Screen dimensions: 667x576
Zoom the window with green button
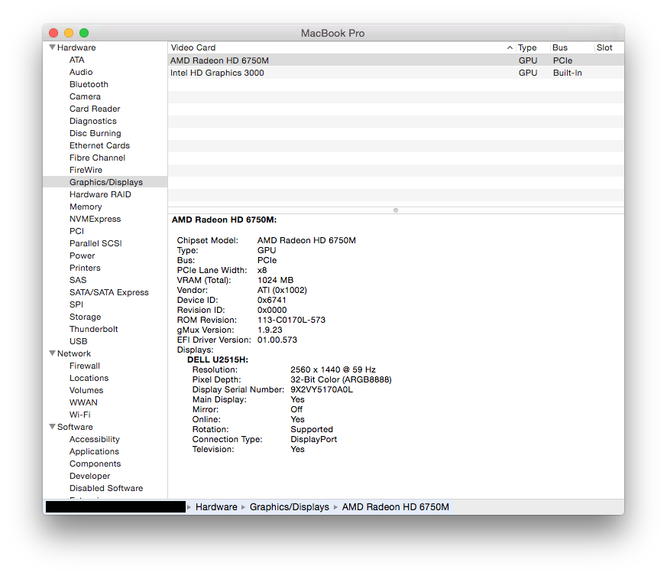(84, 33)
